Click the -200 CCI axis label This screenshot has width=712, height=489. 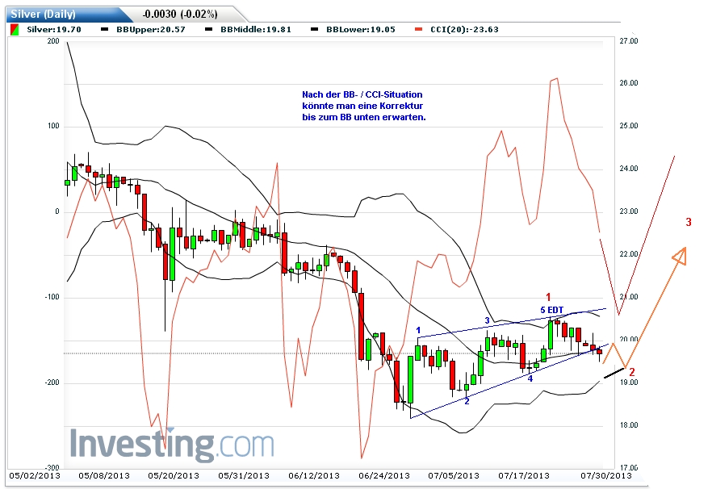click(x=52, y=382)
